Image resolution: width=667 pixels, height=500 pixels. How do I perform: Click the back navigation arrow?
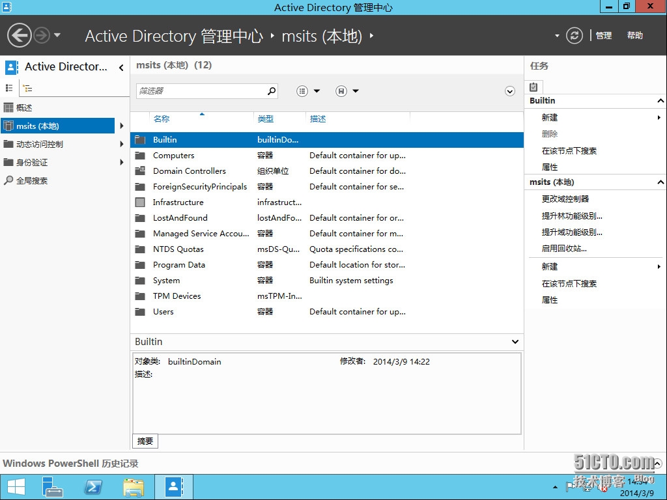[19, 35]
